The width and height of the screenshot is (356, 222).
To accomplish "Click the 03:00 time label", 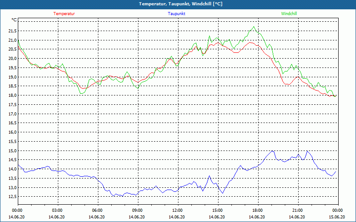I will pos(58,210).
